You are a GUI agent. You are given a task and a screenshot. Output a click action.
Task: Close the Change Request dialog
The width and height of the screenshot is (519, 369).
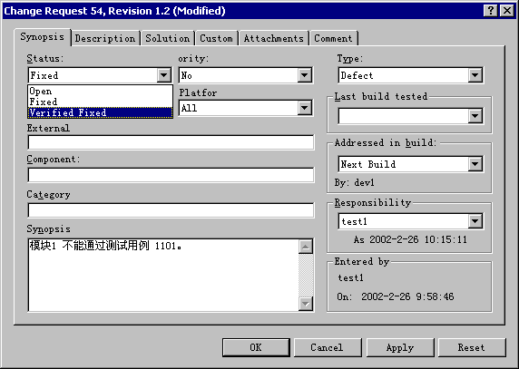coord(507,11)
